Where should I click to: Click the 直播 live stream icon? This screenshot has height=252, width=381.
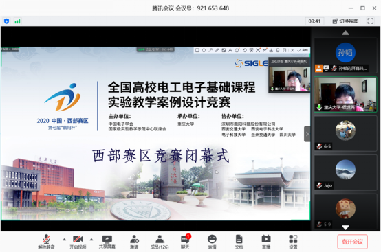(266, 239)
